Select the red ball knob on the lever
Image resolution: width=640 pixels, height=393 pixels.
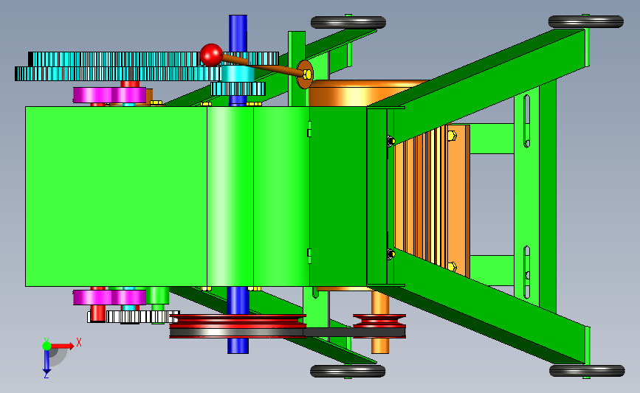pos(211,55)
